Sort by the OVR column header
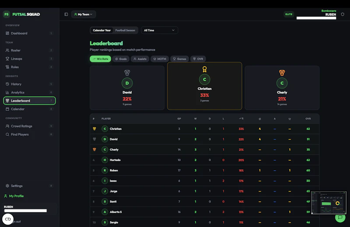The height and width of the screenshot is (227, 350). [308, 119]
